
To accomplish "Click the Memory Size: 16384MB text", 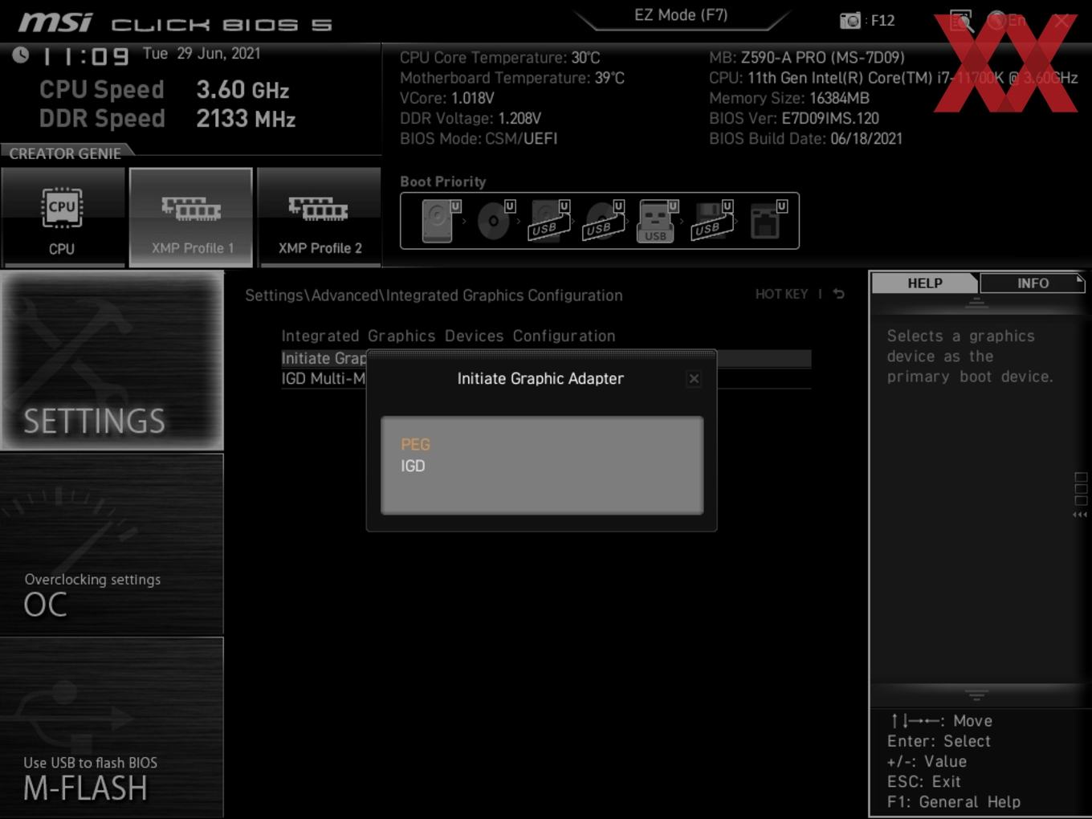I will 789,98.
